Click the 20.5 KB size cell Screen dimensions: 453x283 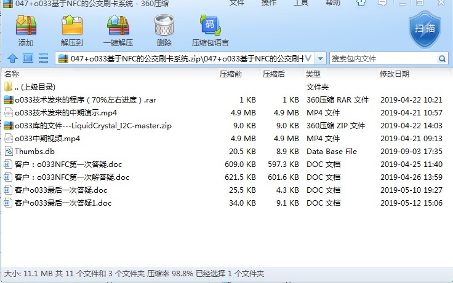243,151
